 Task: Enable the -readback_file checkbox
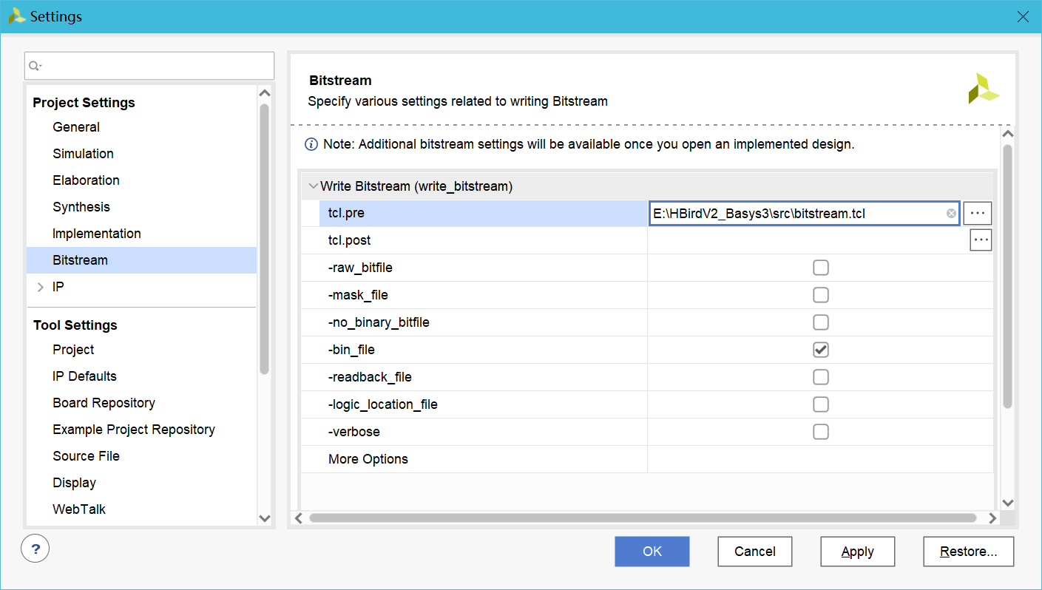pos(820,377)
